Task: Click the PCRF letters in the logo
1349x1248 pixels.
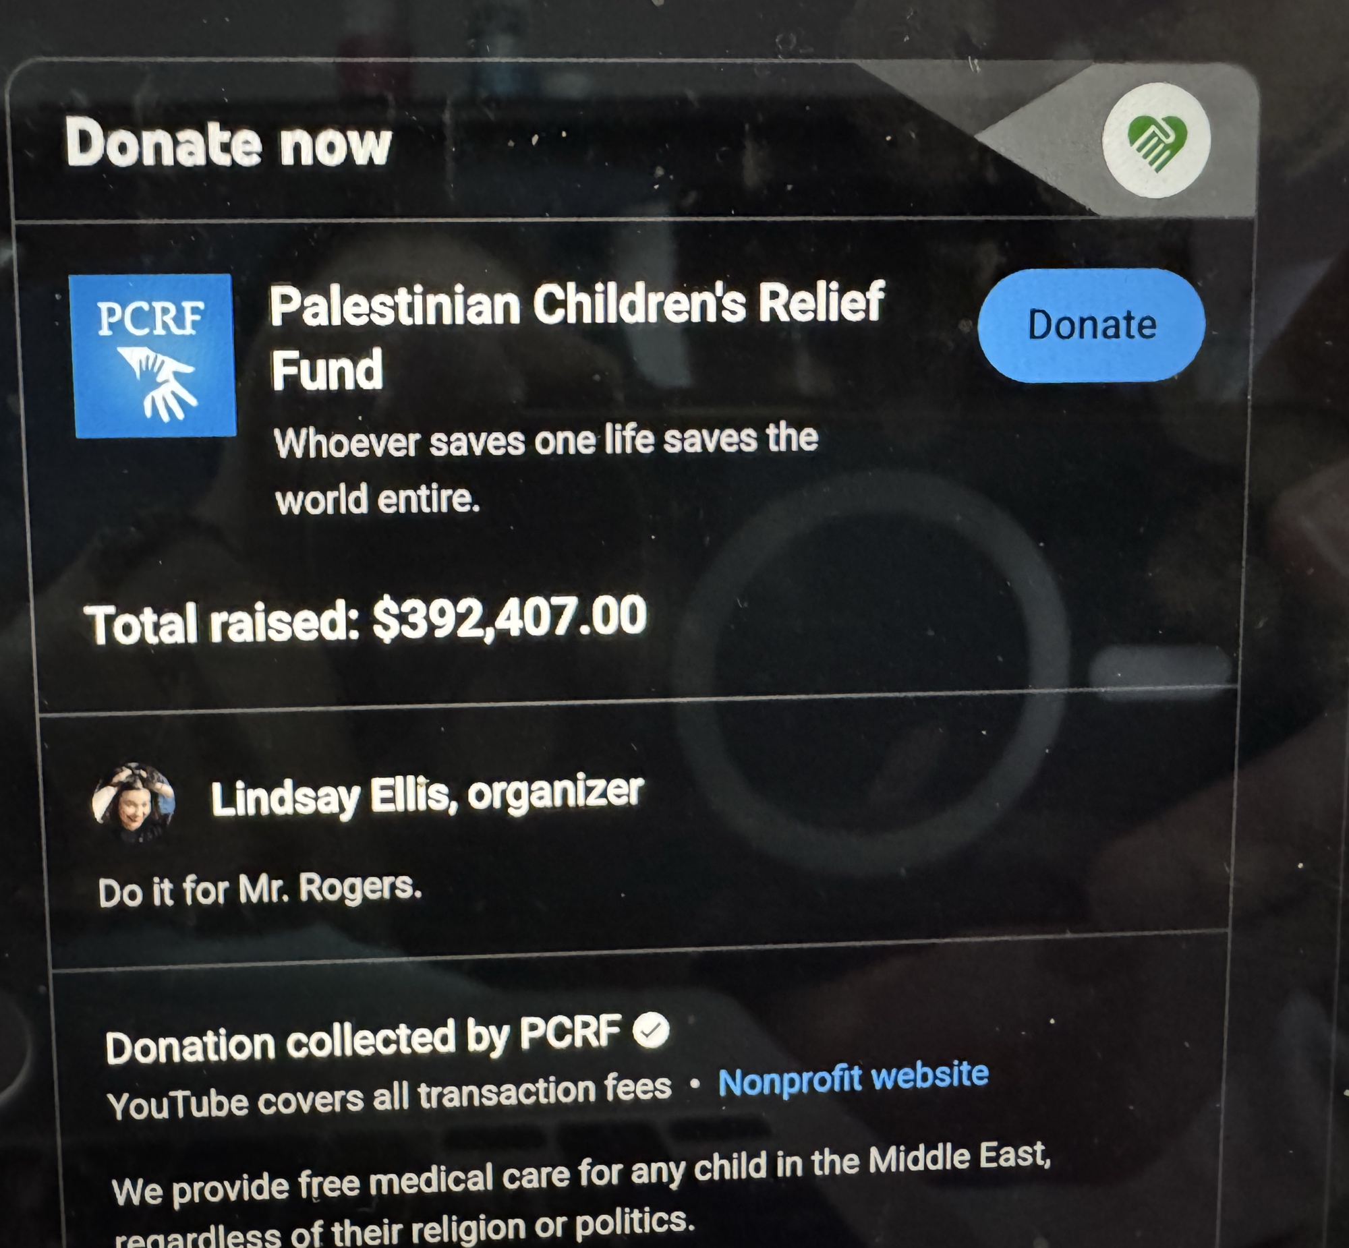Action: pos(150,318)
